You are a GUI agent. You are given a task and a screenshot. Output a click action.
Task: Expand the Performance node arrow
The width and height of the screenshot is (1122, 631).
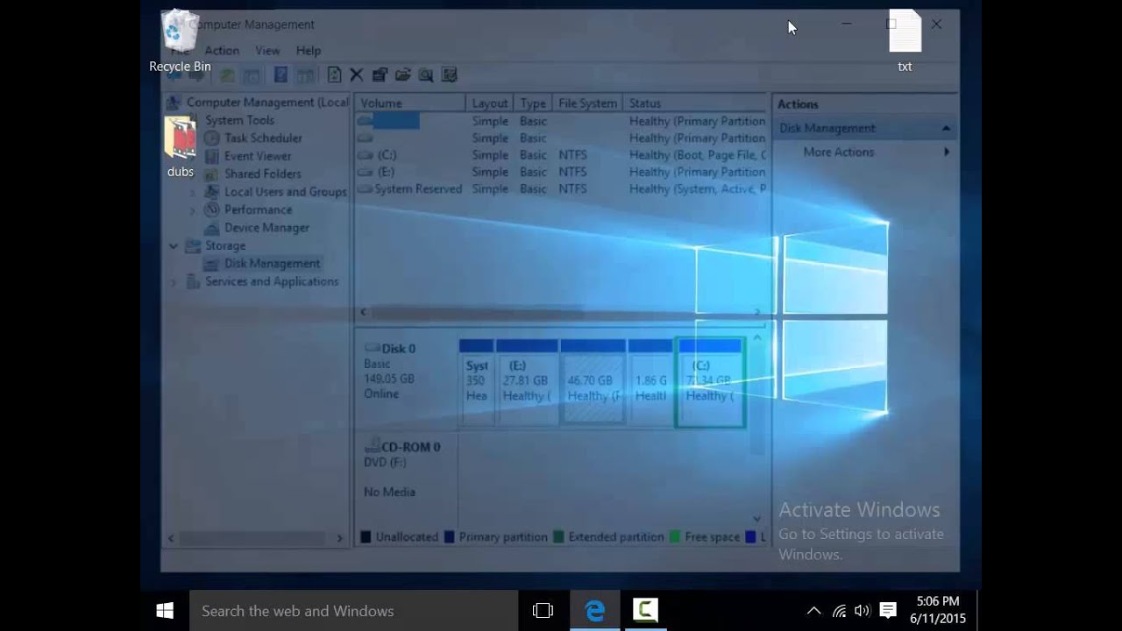193,209
